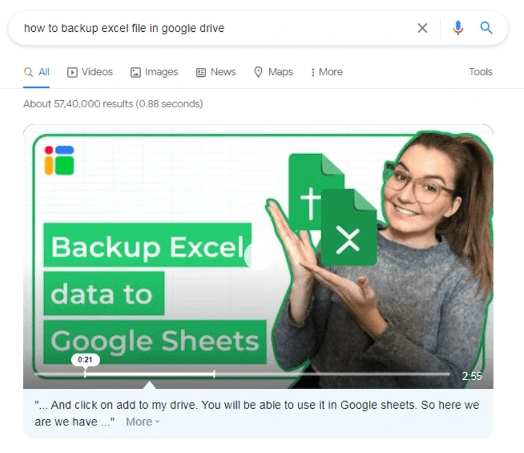Screen dimensions: 524x453
Task: Click the colorful channel logo on thumbnail
Action: [59, 160]
